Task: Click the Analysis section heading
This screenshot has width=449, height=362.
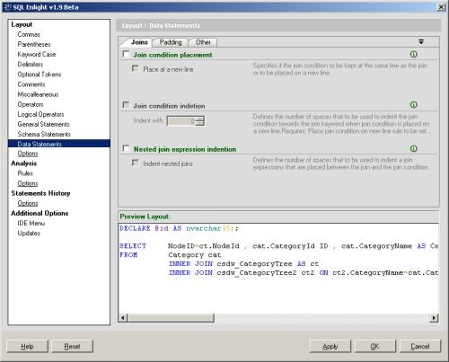Action: click(23, 163)
